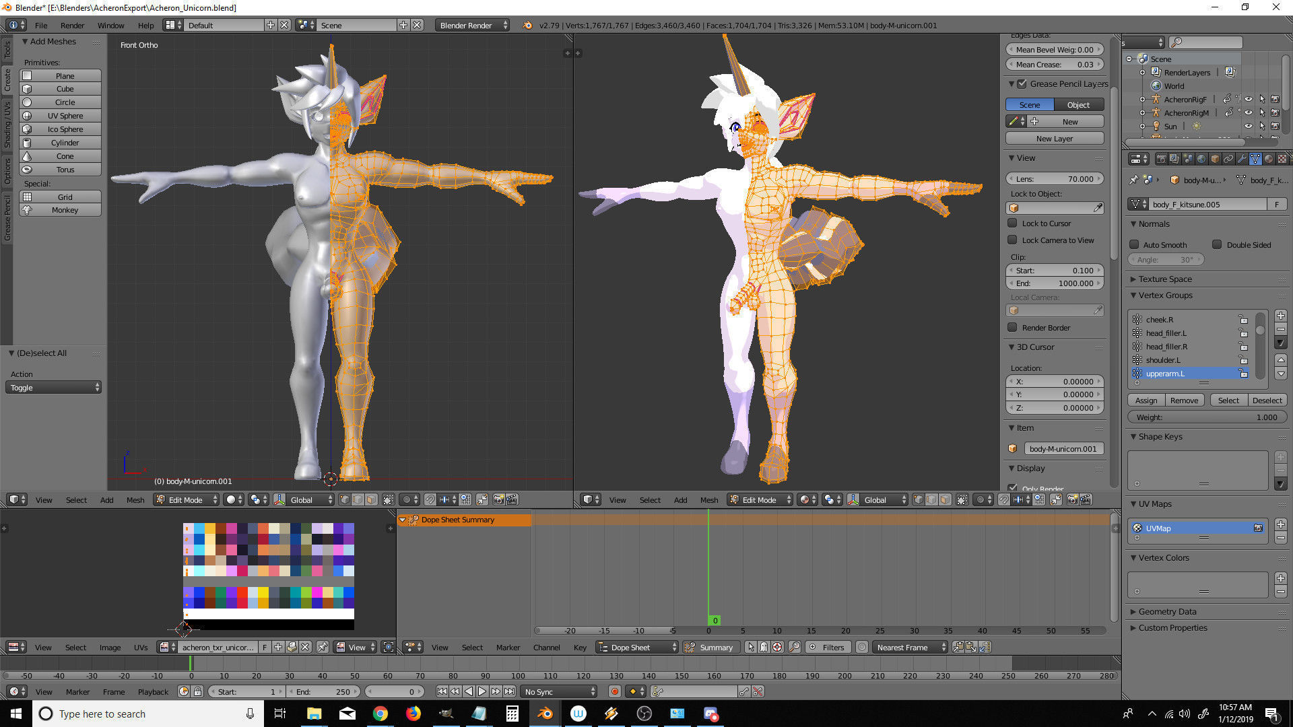Open Global orientation dropdown in right viewport
Viewport: 1293px width, 727px height.
877,499
